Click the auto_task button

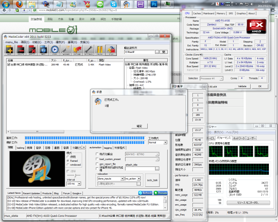152,180
